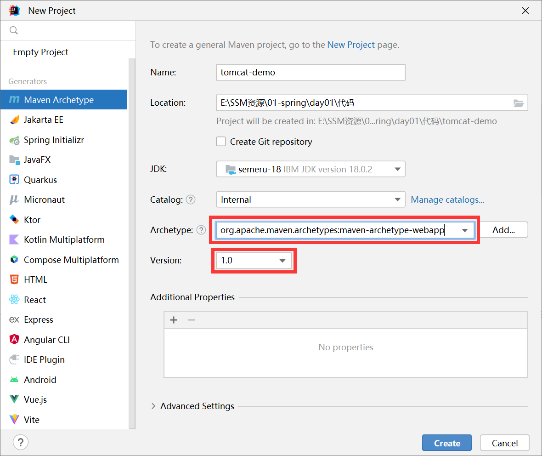Viewport: 542px width, 456px height.
Task: Select Angular CLI label in list
Action: pyautogui.click(x=47, y=340)
